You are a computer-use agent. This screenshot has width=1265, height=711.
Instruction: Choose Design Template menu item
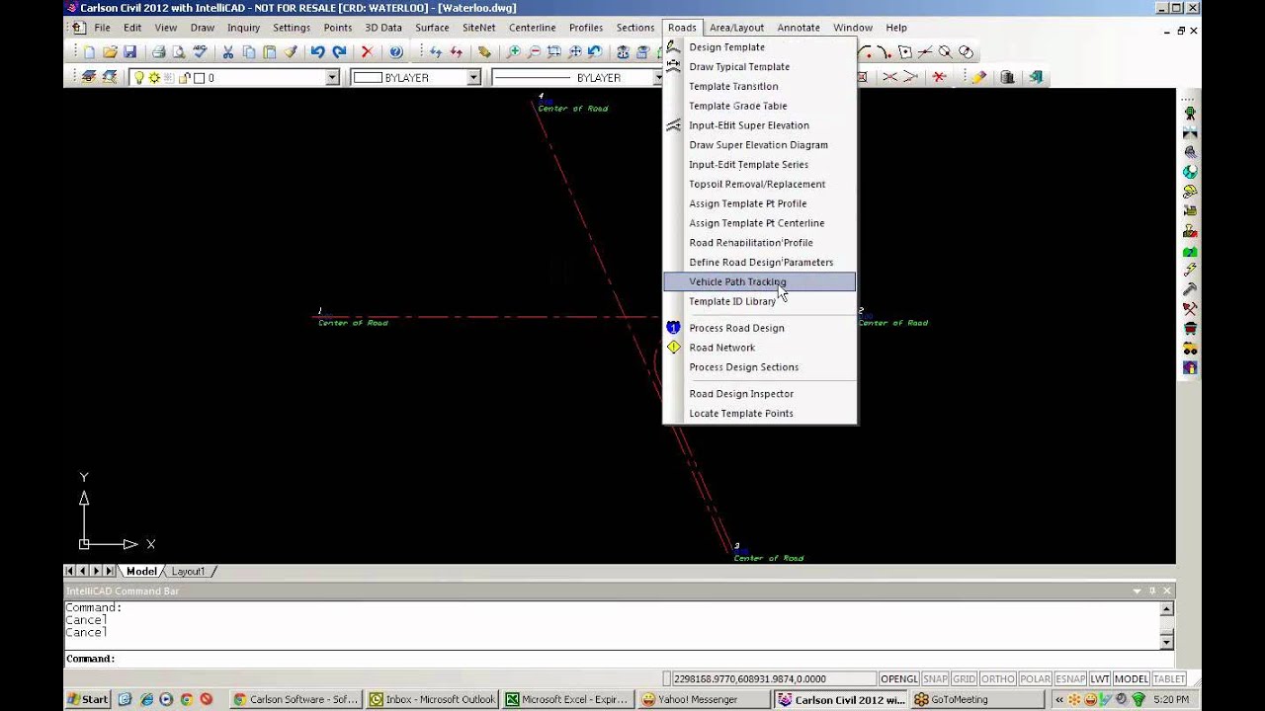(x=759, y=47)
